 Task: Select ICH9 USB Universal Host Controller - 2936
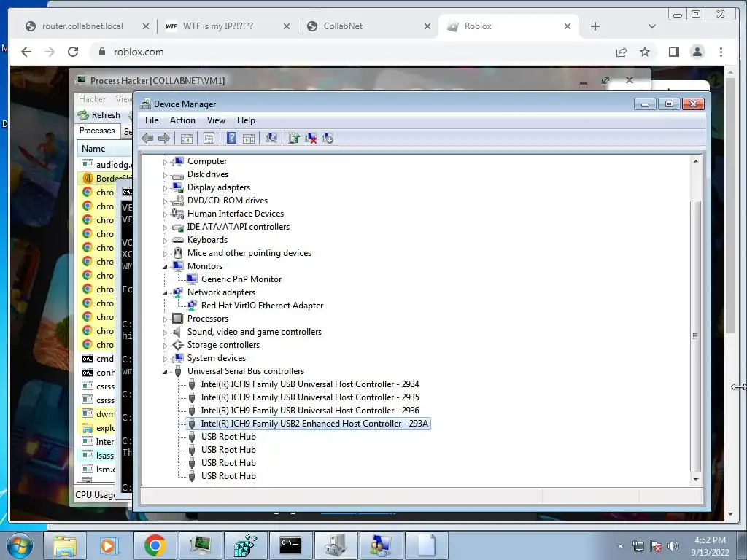[x=309, y=411]
